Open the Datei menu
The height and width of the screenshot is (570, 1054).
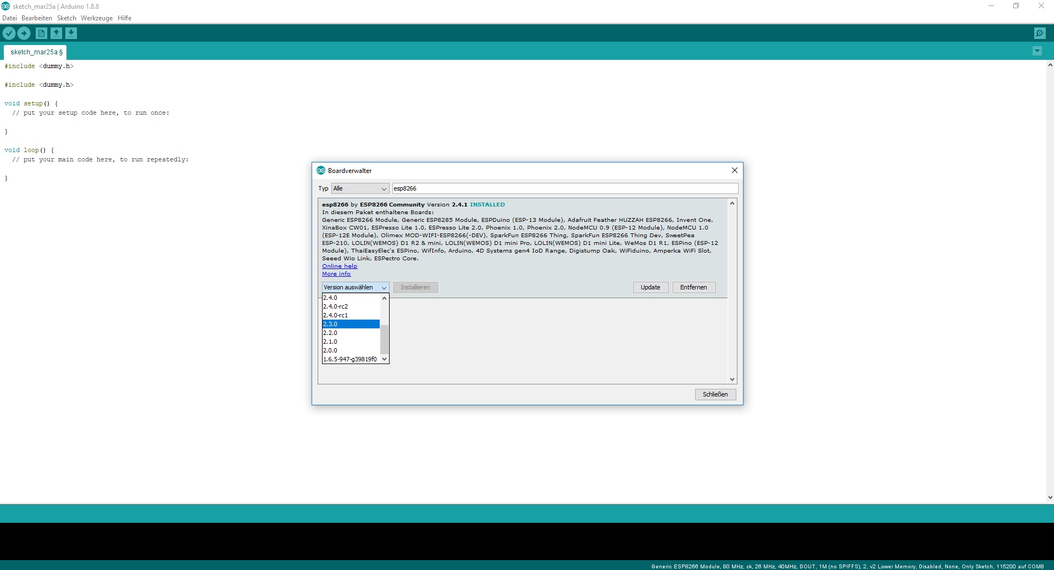[9, 18]
